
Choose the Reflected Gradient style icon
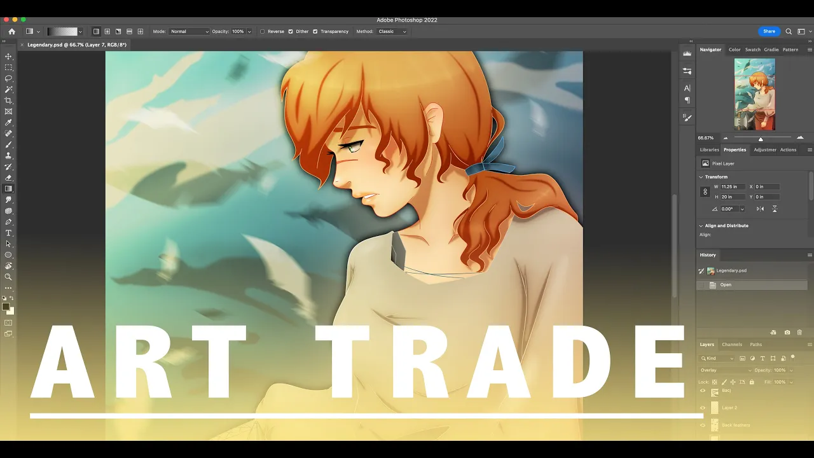(x=129, y=31)
